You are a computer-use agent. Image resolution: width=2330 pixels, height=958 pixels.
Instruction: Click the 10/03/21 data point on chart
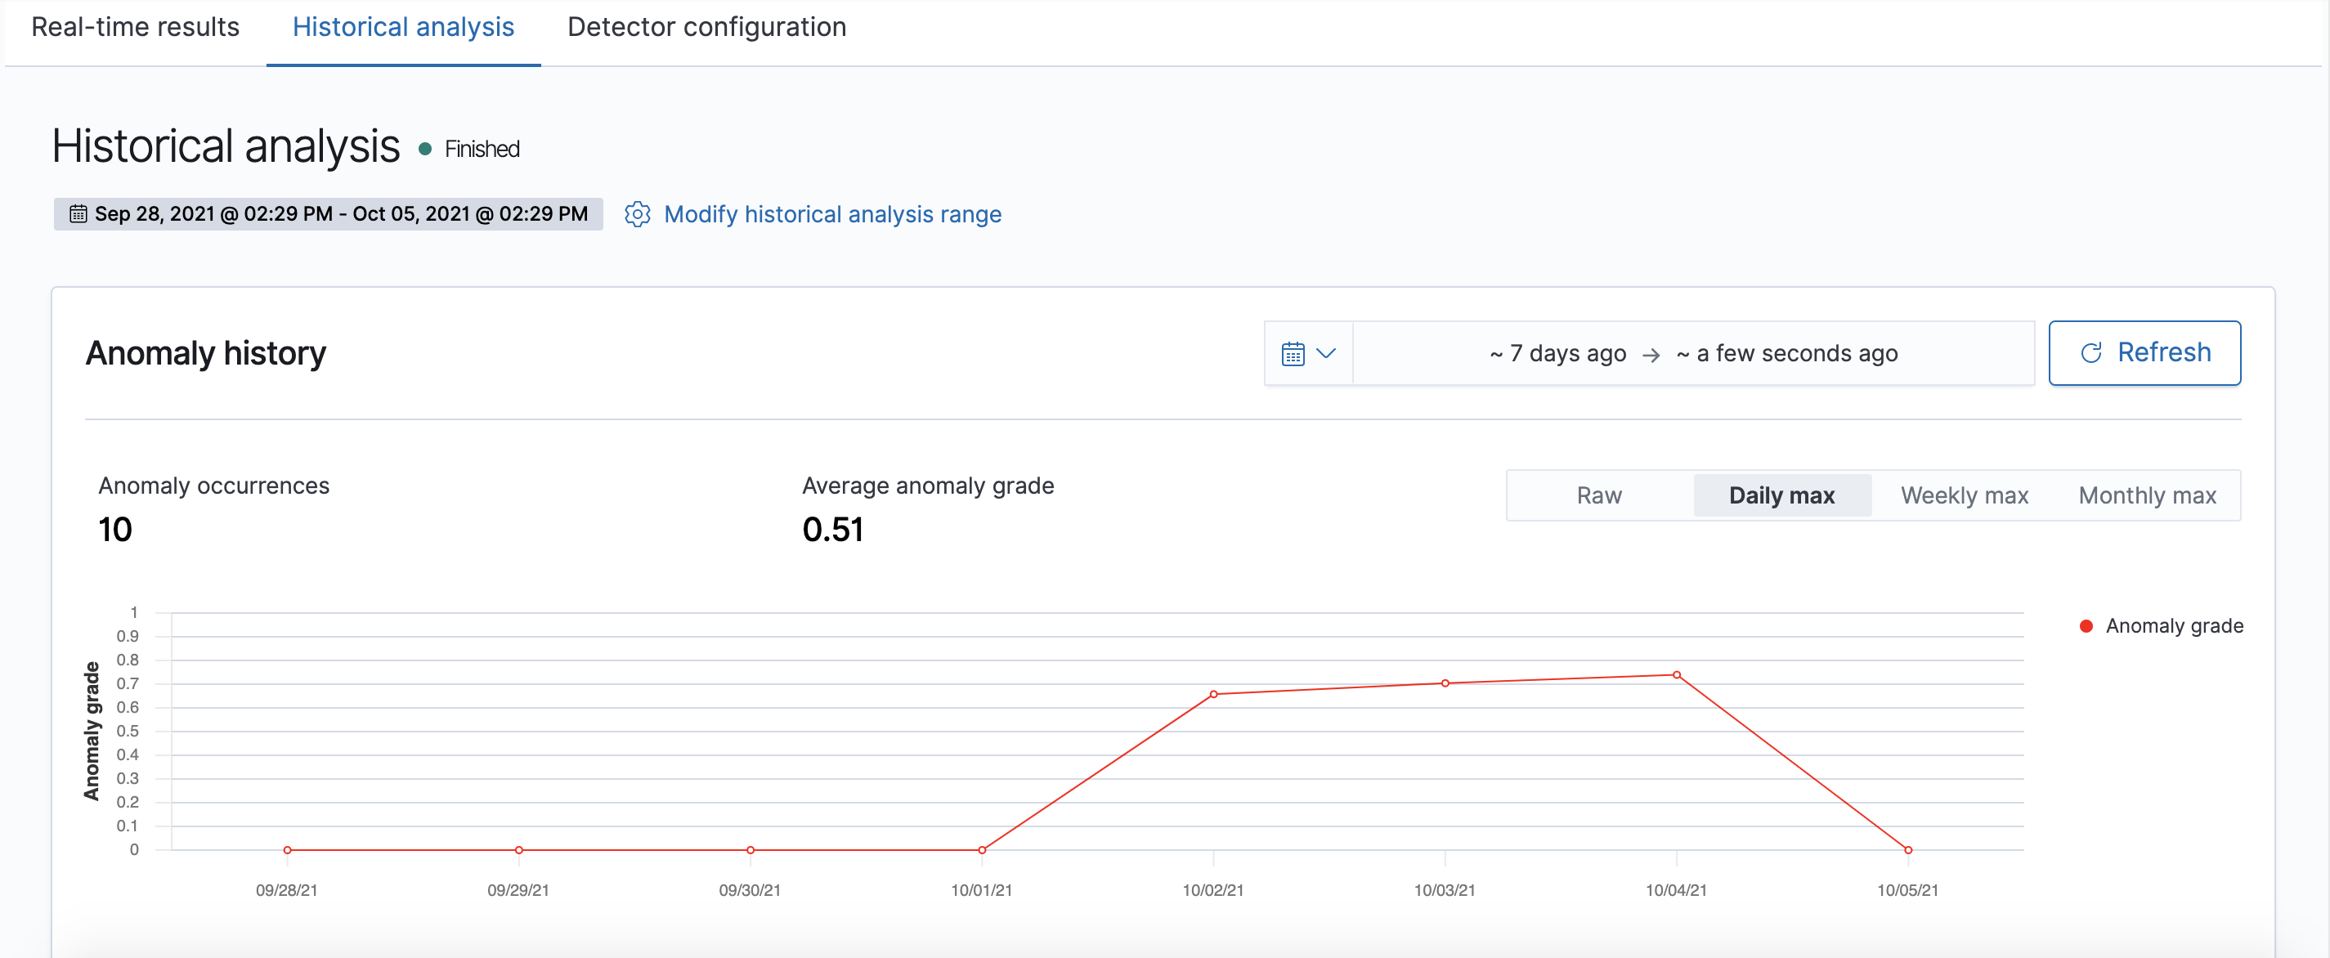click(1445, 684)
